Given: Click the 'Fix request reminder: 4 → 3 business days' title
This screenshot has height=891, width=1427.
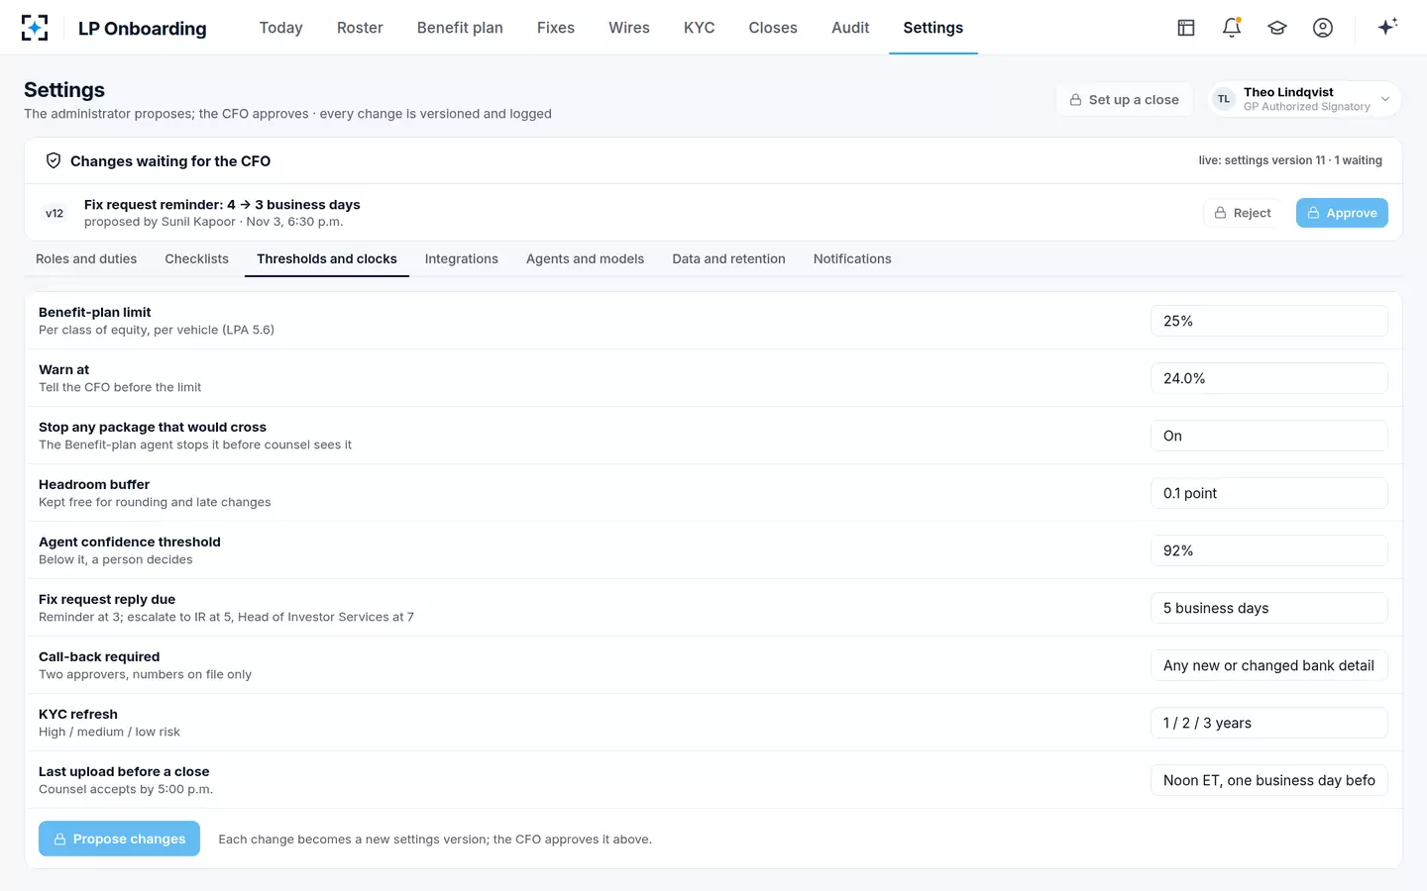Looking at the screenshot, I should click(222, 205).
